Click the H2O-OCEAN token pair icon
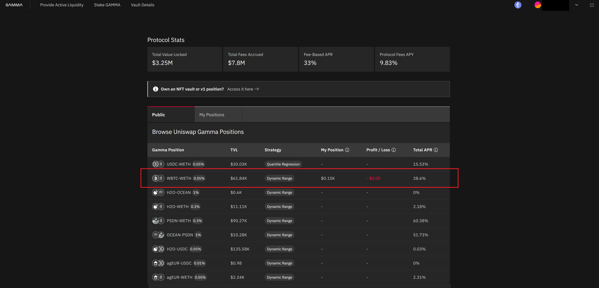 pos(158,192)
